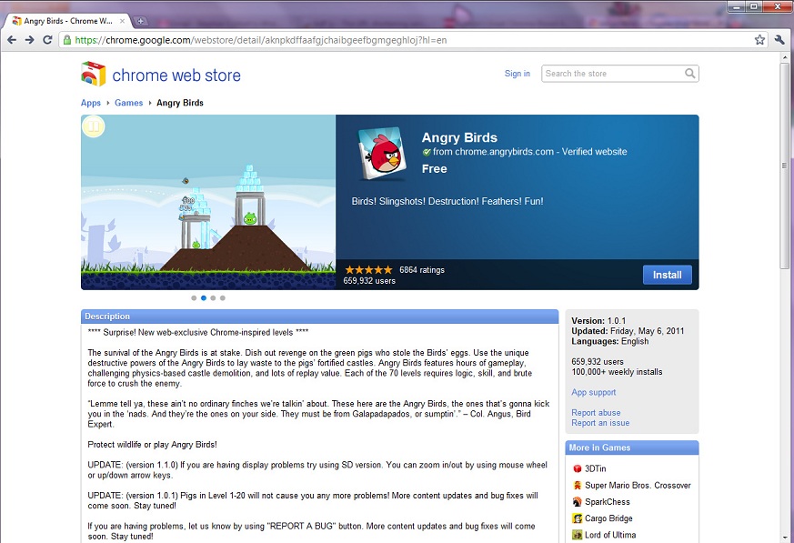Open a new tab with the plus button
Viewport: 794px width, 543px height.
140,21
